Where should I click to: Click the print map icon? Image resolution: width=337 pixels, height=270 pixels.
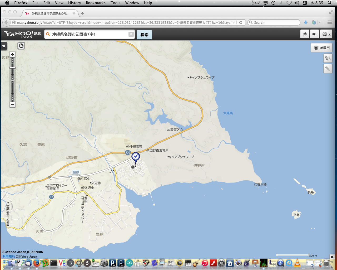point(305,34)
